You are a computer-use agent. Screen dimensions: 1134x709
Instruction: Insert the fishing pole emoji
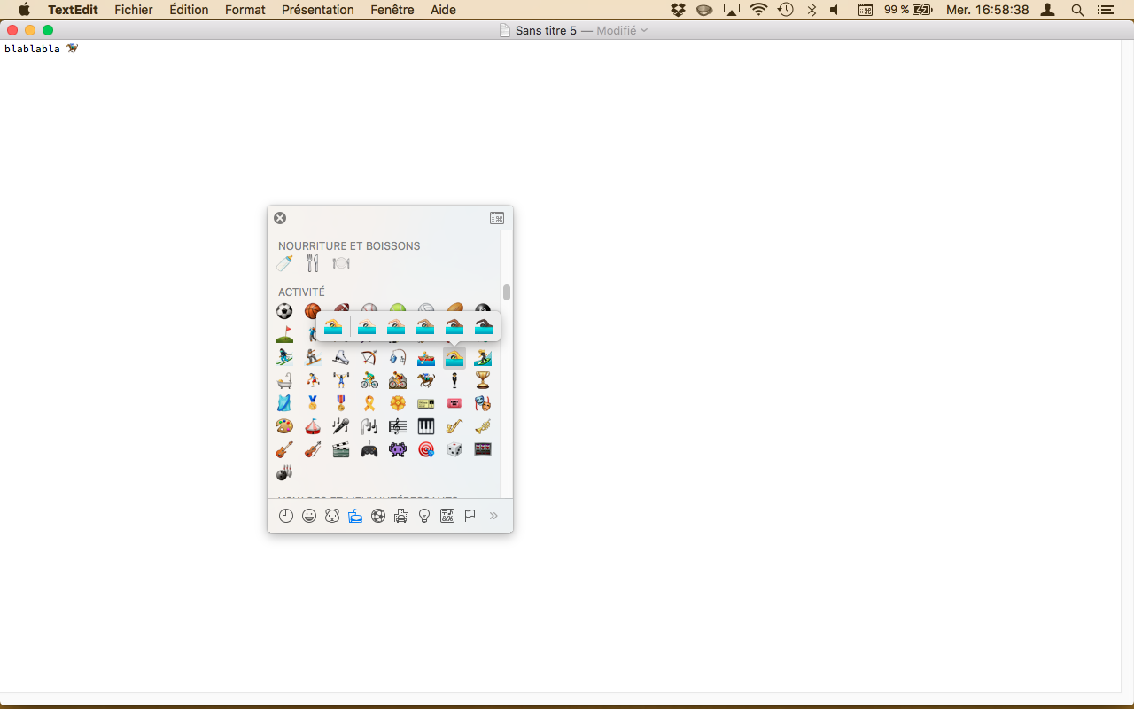pos(398,357)
